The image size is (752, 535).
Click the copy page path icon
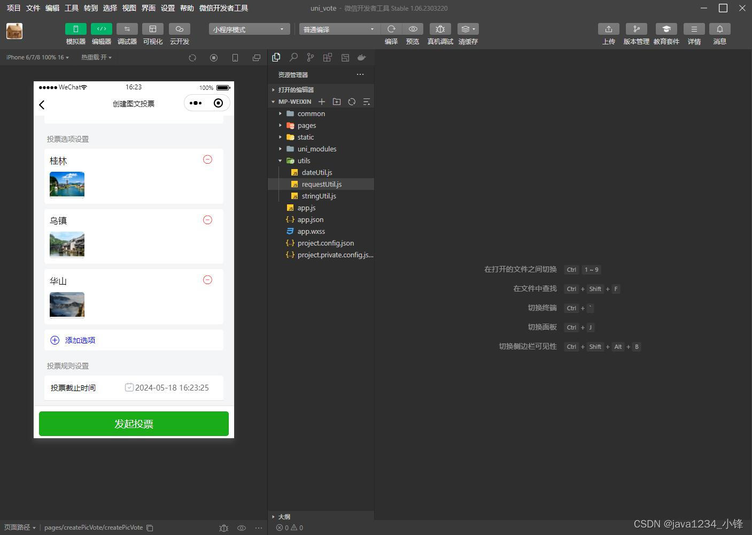point(150,528)
